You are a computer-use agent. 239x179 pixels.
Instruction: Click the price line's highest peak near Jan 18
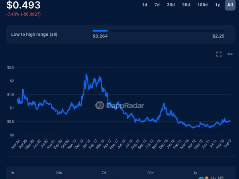tap(86, 74)
